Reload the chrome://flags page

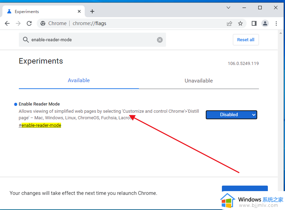29,23
